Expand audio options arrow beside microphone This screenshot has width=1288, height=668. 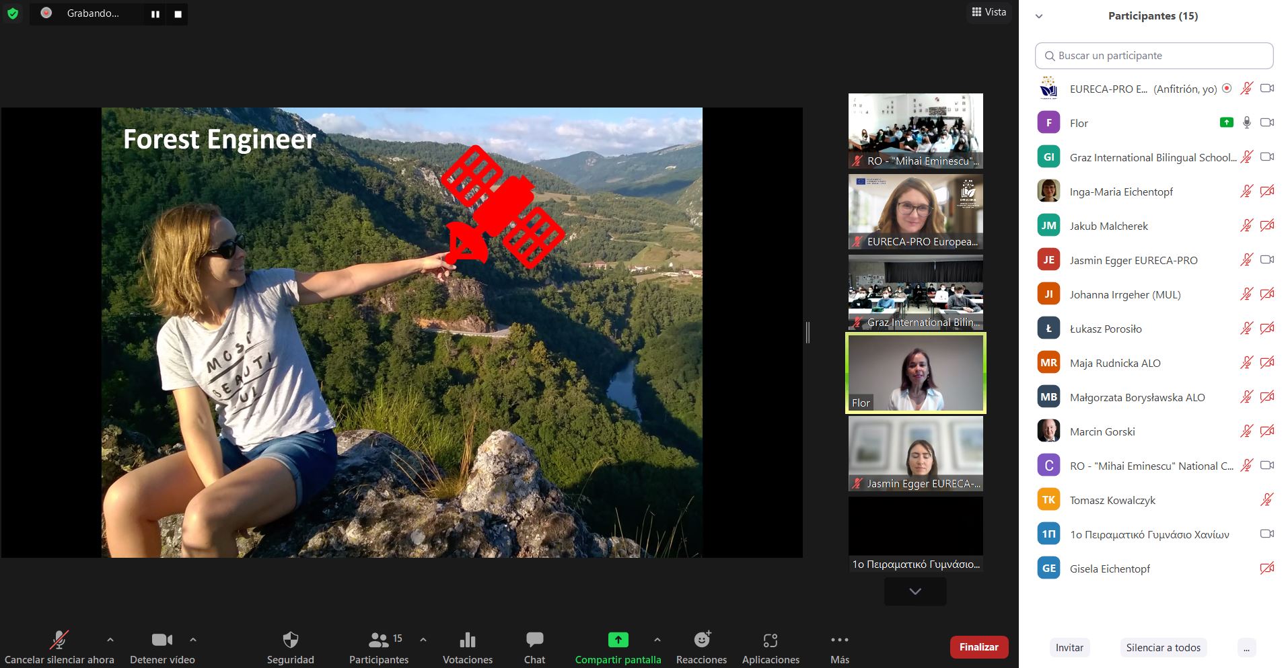click(x=110, y=640)
